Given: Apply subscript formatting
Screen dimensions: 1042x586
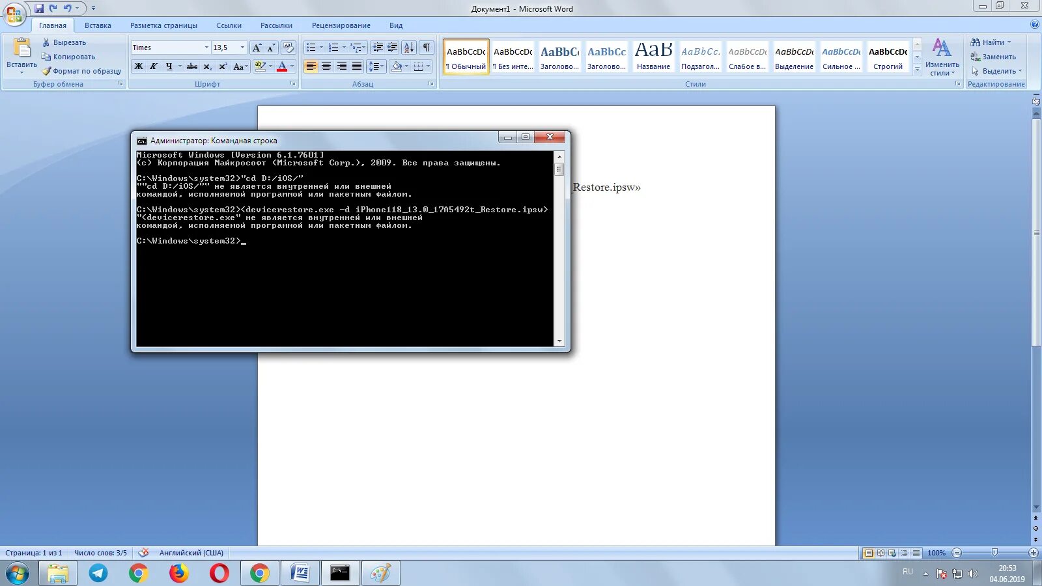Looking at the screenshot, I should point(207,66).
